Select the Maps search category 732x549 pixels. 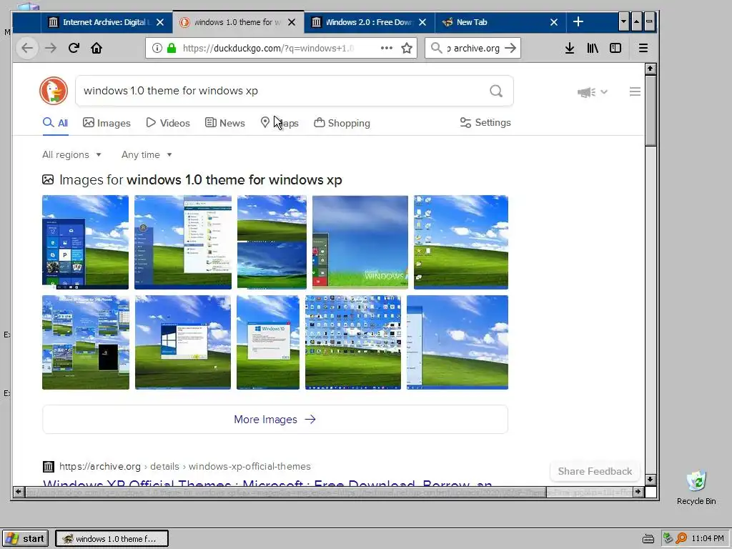point(280,123)
